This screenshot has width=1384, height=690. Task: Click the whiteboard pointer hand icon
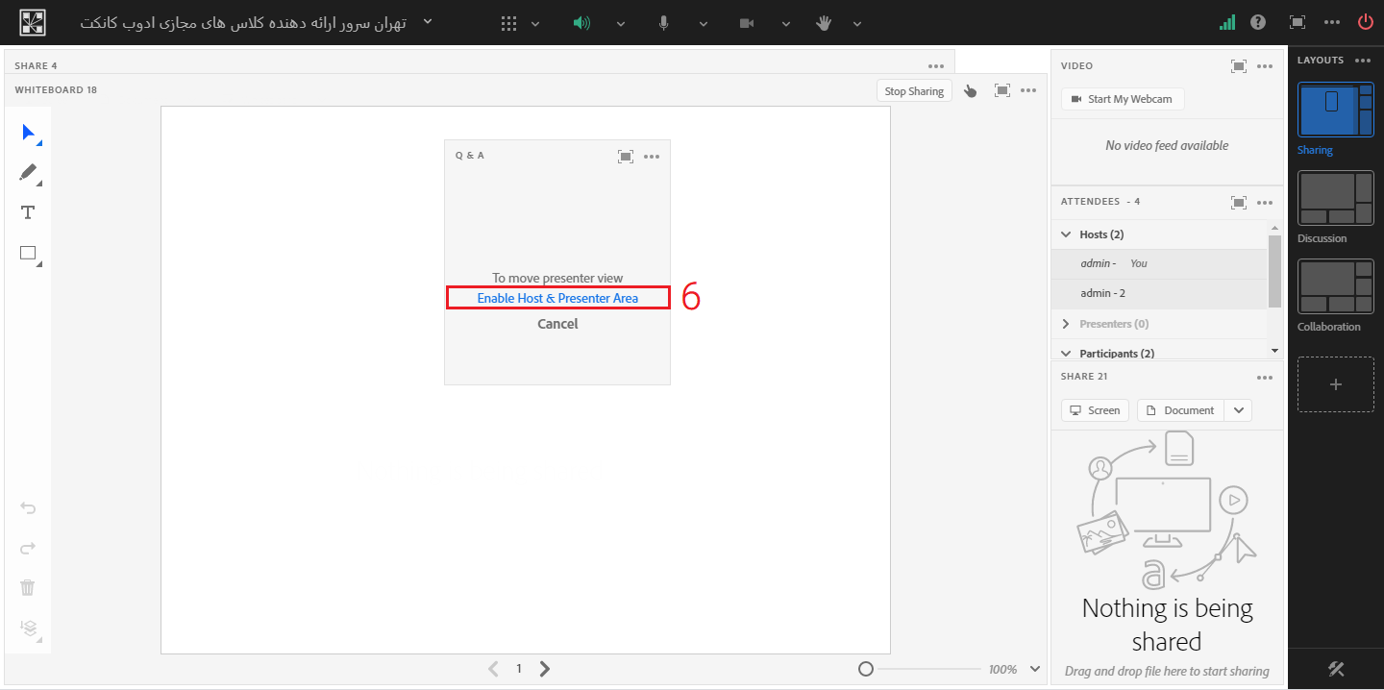pos(971,91)
